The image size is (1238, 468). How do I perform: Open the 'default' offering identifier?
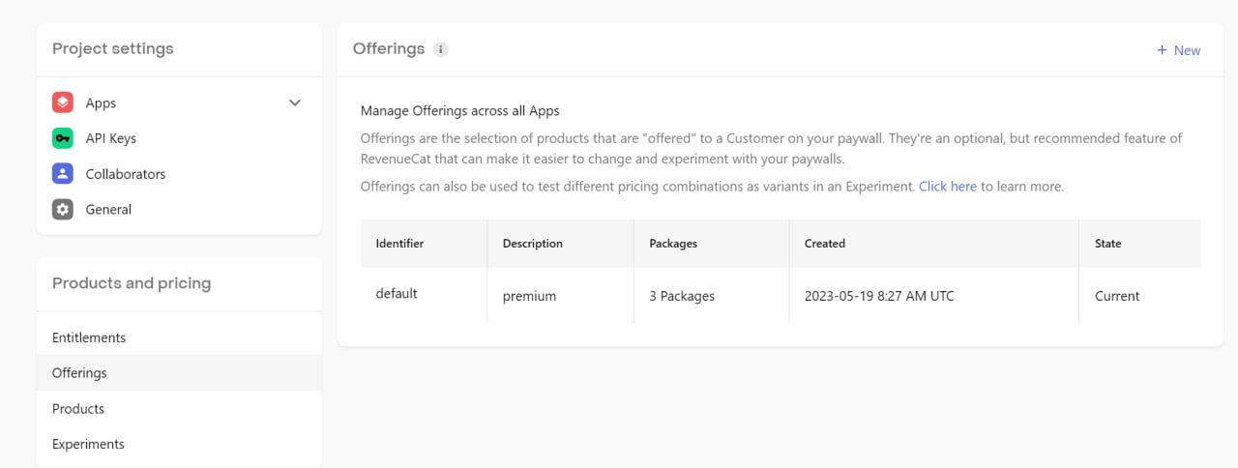(x=397, y=293)
